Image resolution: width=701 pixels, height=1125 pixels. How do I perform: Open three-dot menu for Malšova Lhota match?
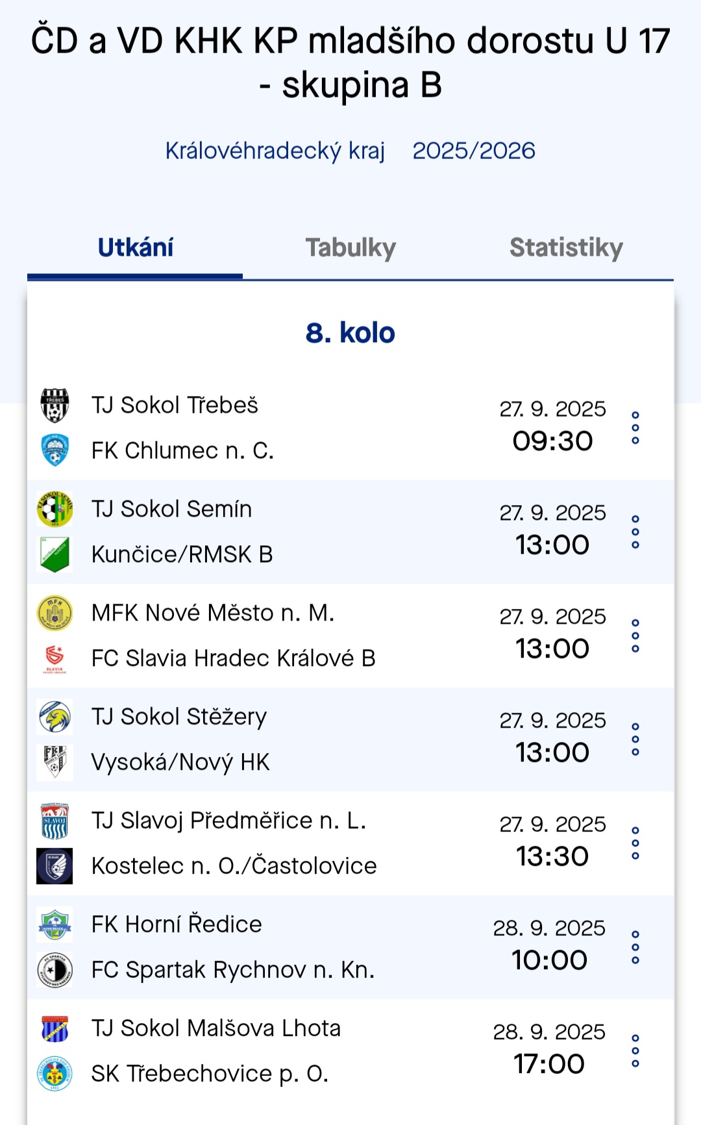[635, 1051]
